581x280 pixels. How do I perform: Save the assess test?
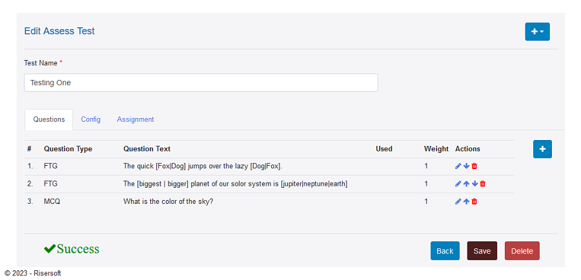pos(482,251)
